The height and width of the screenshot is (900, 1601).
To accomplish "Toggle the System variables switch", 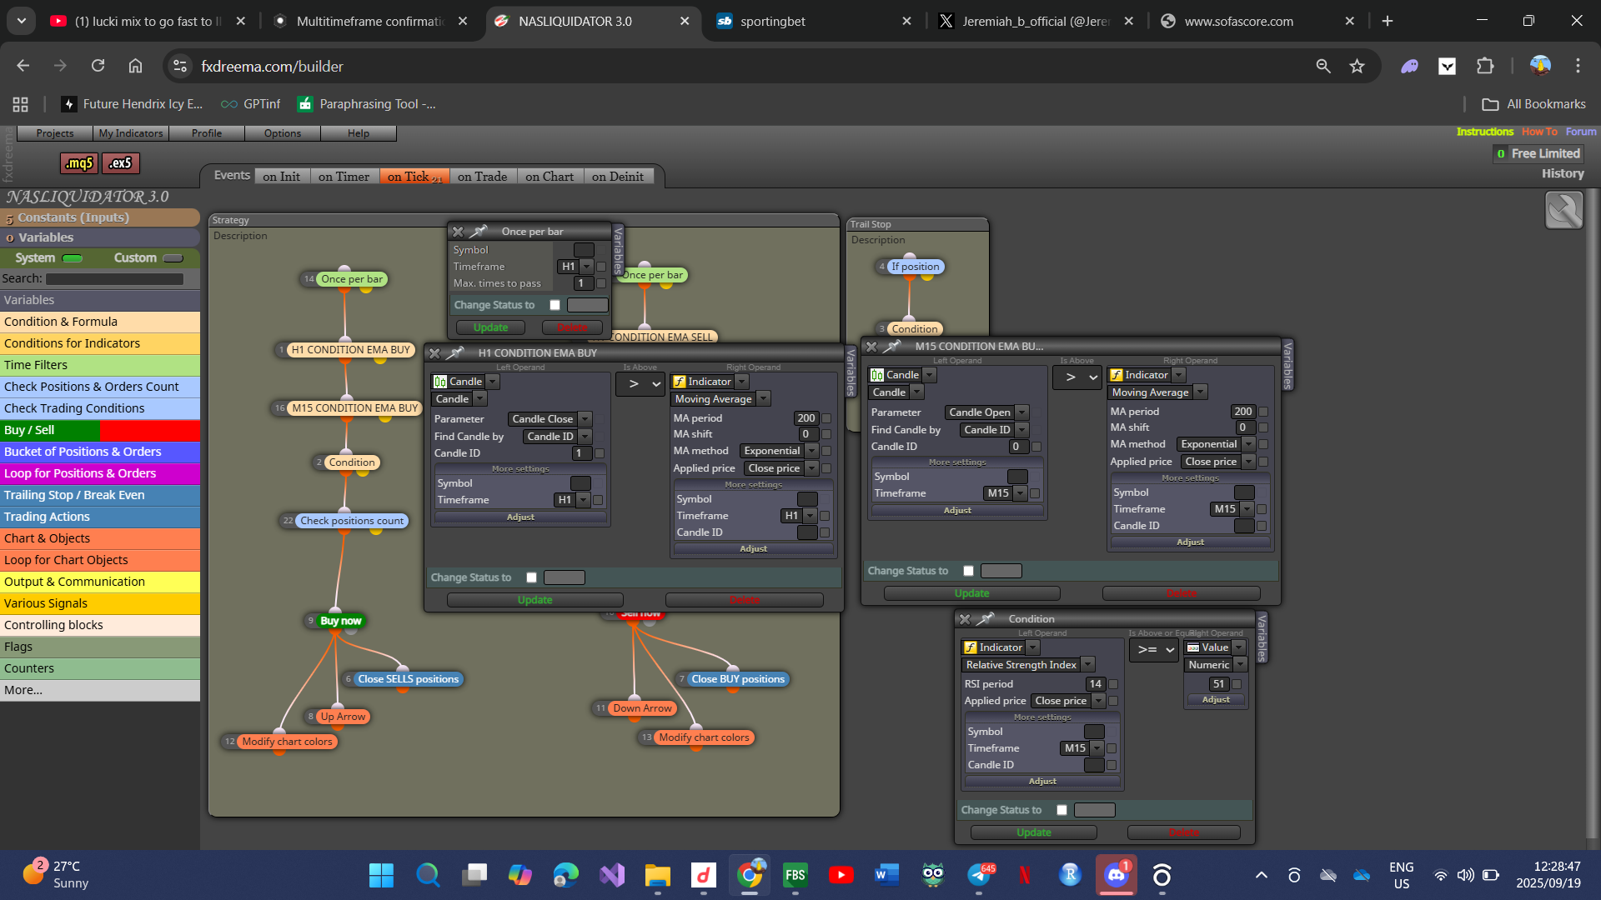I will (73, 258).
